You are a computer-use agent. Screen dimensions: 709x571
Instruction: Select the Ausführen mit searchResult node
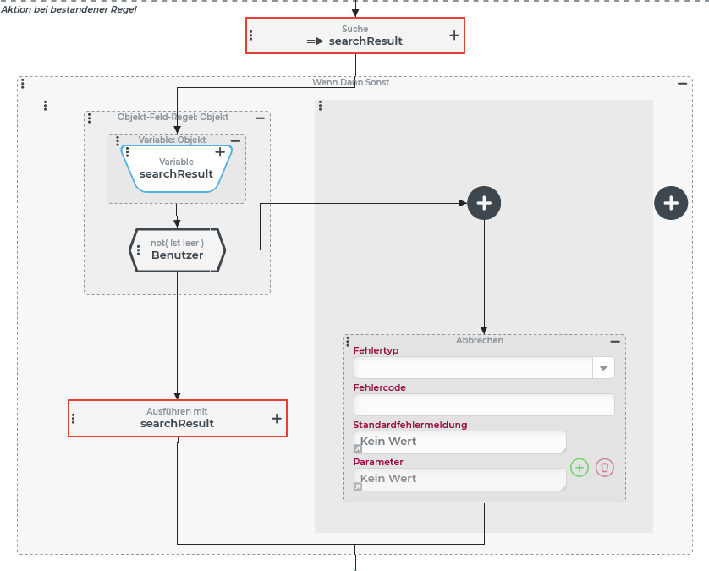(x=177, y=418)
